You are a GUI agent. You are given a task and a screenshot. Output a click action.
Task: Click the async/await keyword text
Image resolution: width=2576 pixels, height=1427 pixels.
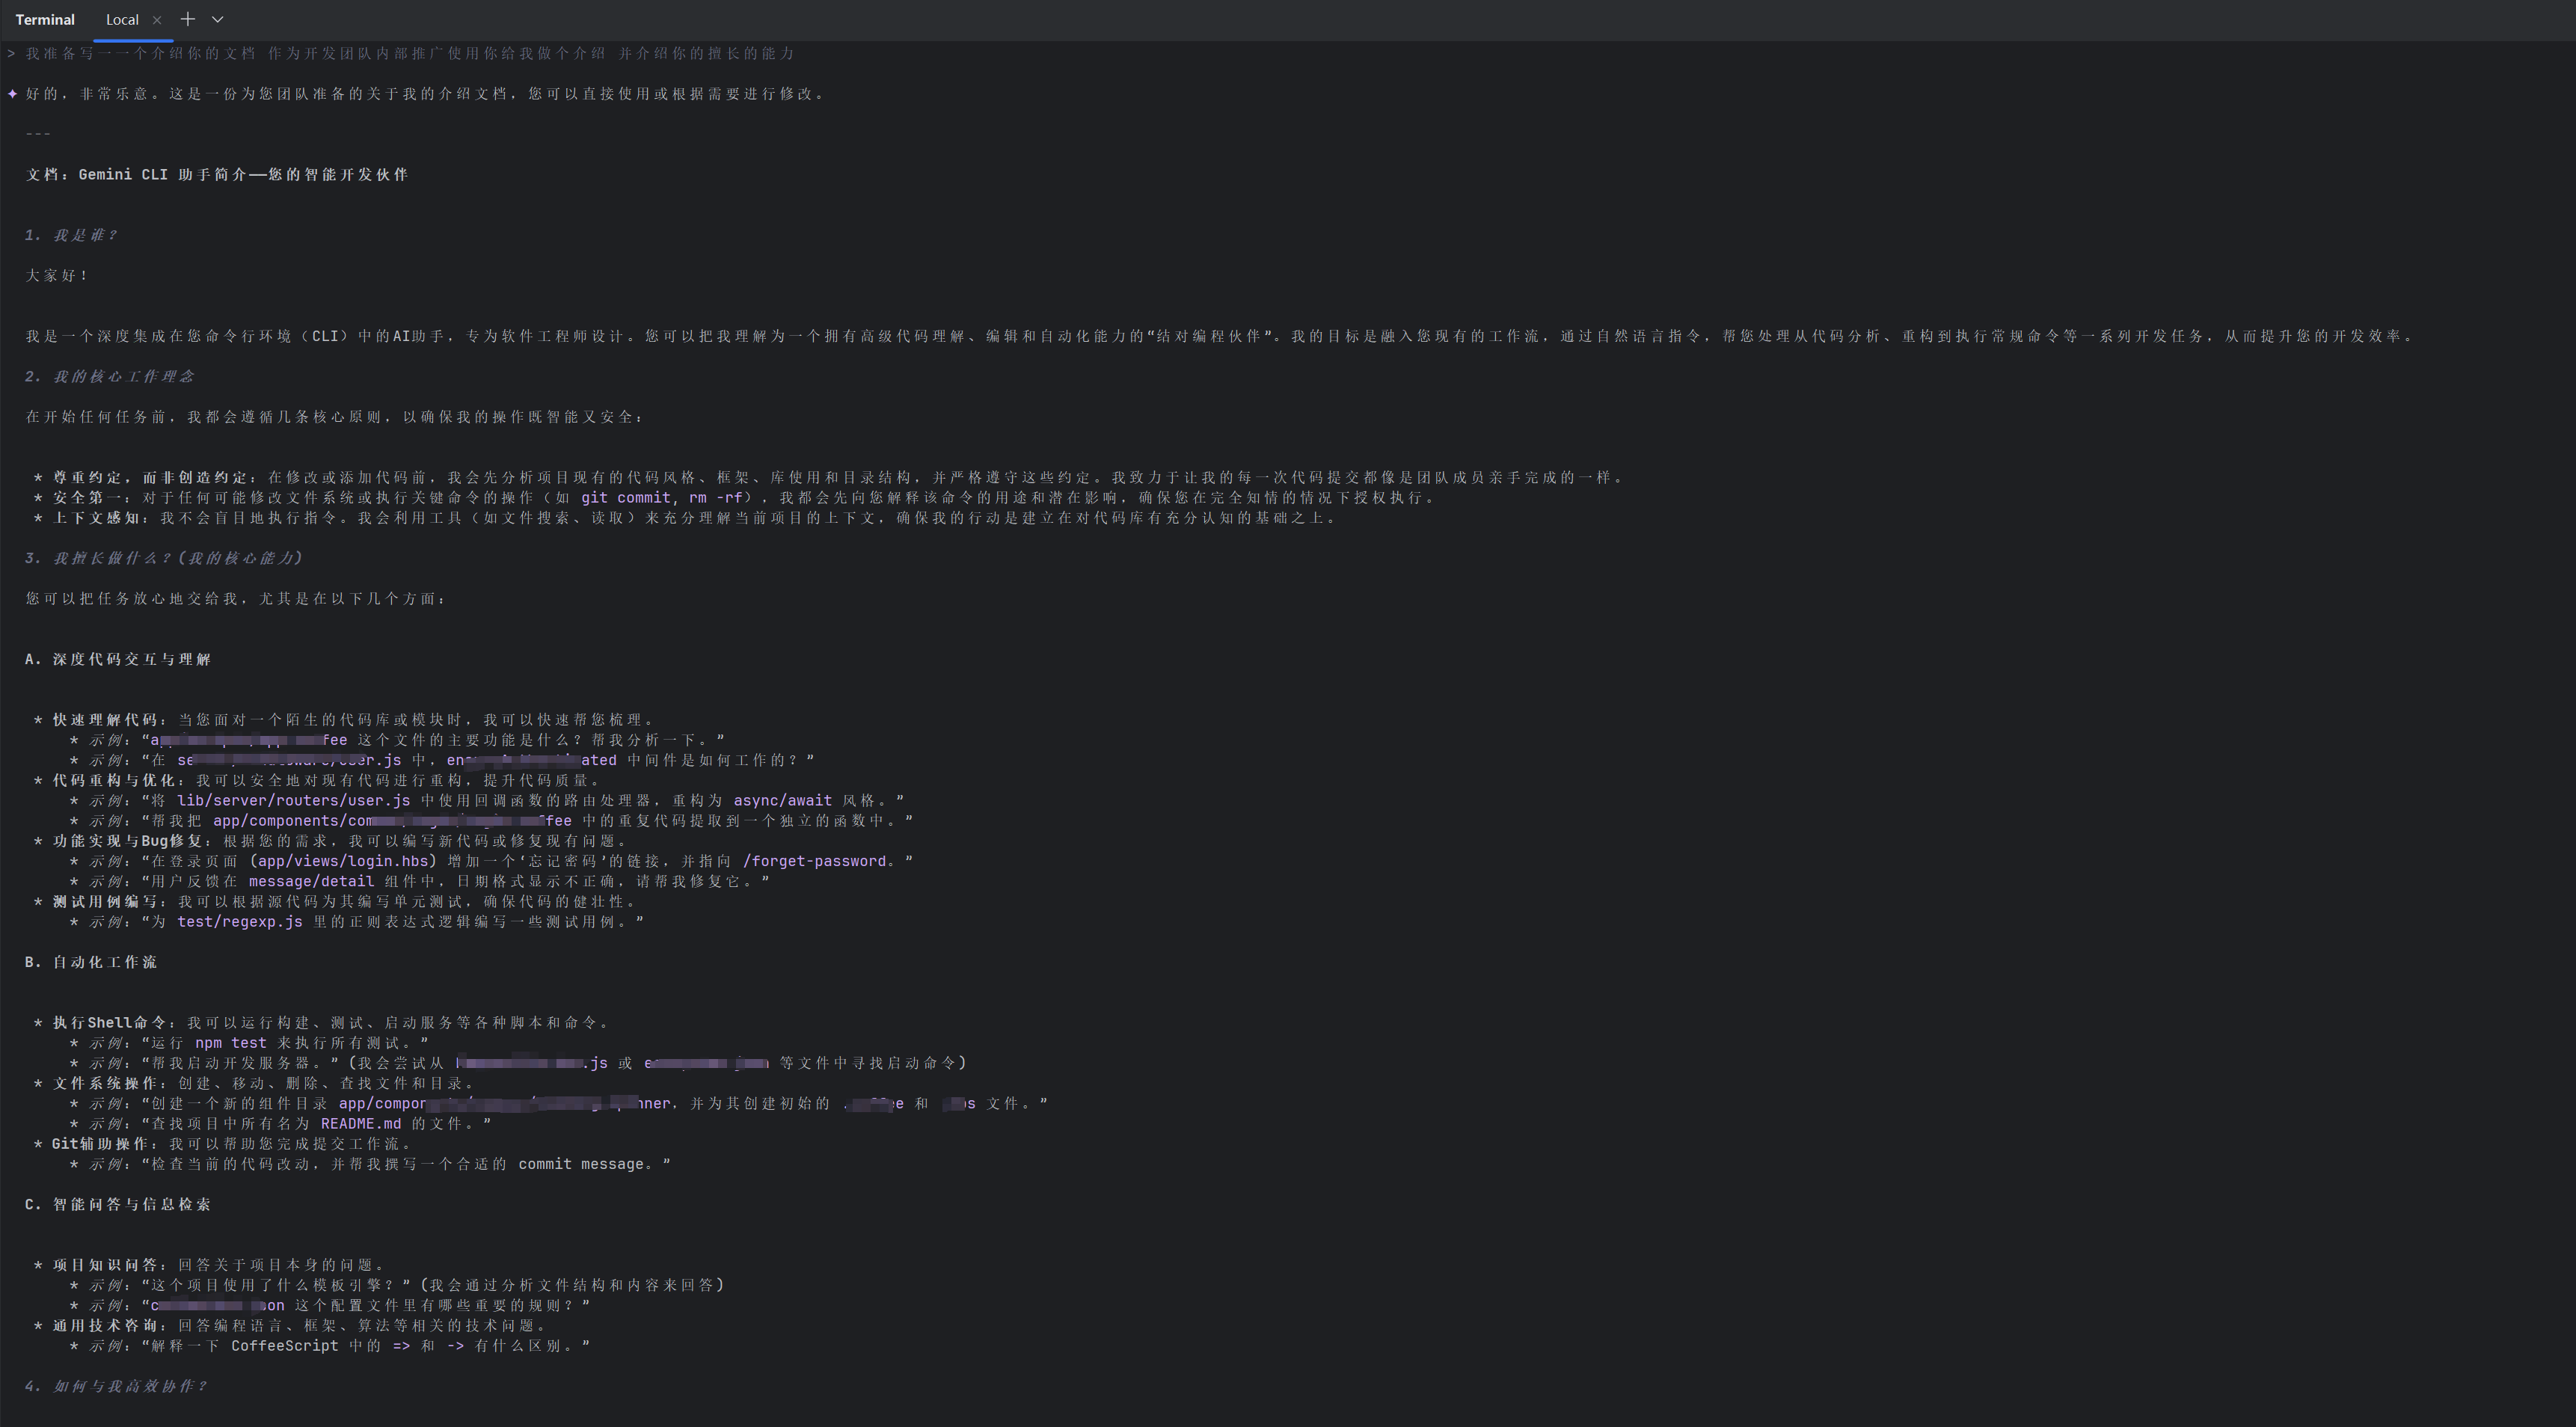click(783, 800)
